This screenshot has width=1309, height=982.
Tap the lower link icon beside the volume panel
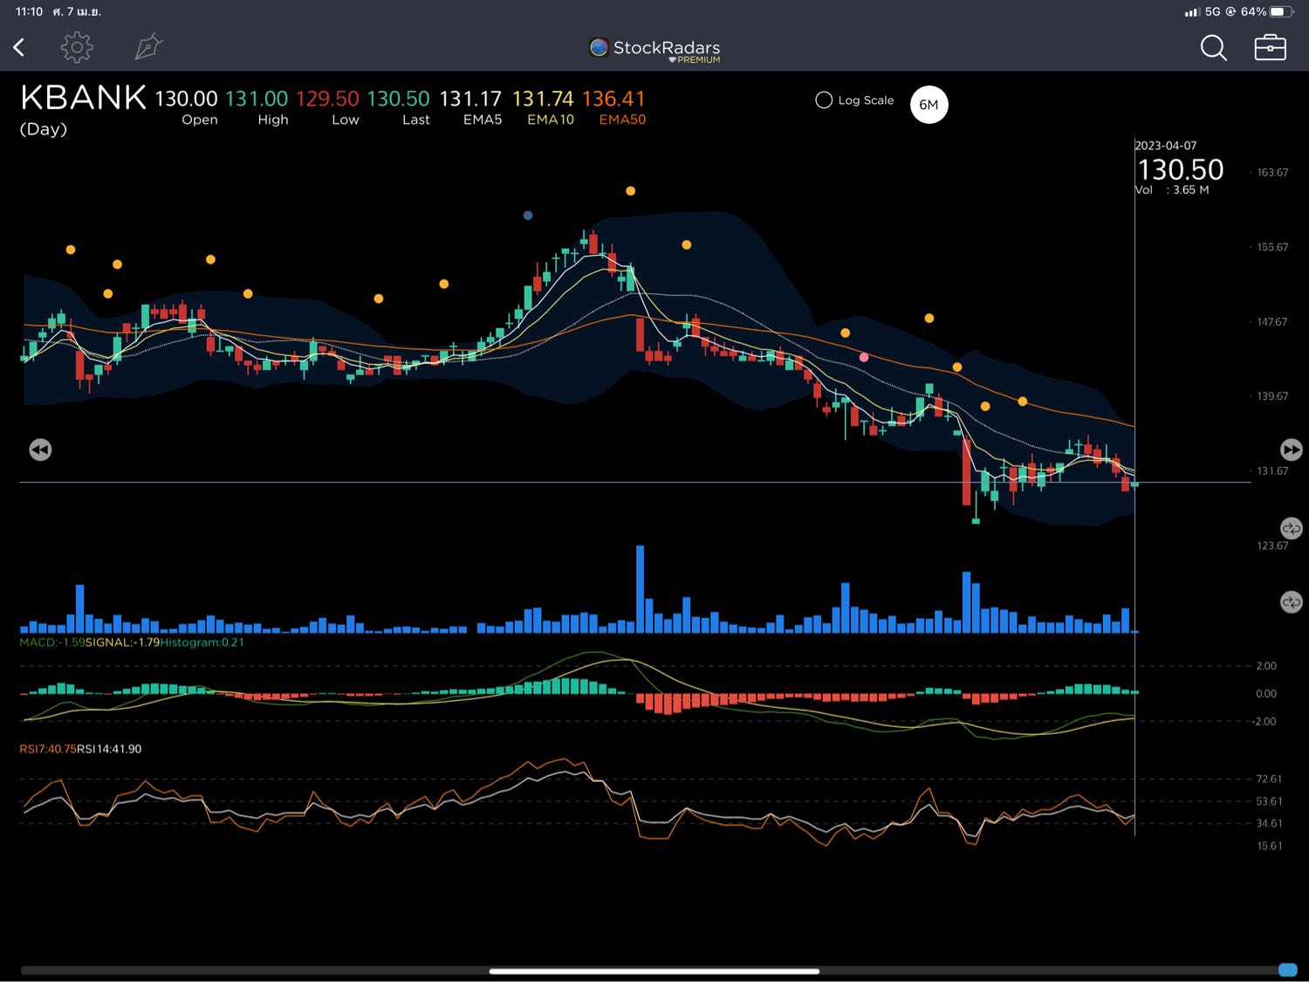coord(1291,602)
